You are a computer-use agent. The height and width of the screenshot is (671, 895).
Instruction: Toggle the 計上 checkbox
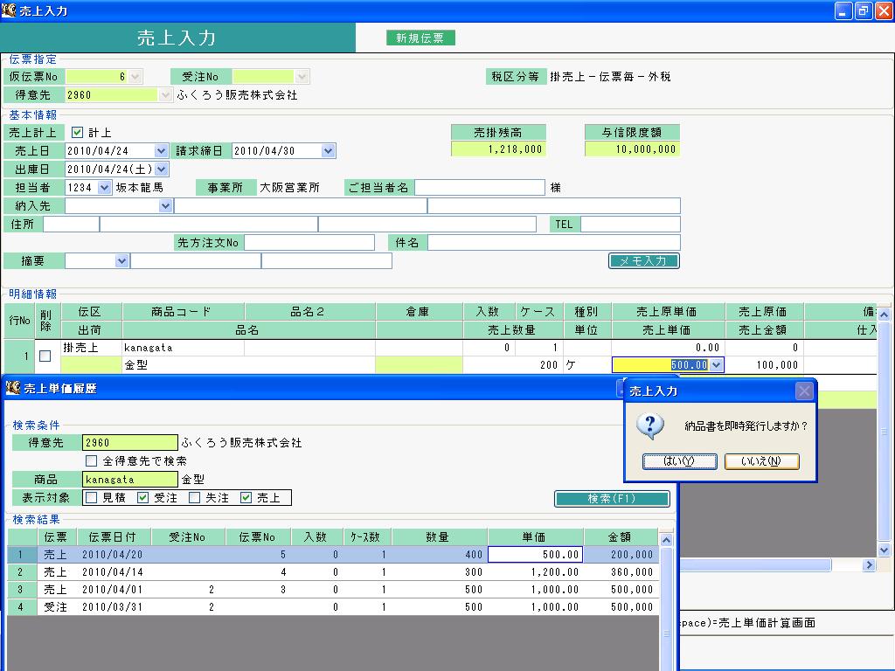click(x=77, y=133)
